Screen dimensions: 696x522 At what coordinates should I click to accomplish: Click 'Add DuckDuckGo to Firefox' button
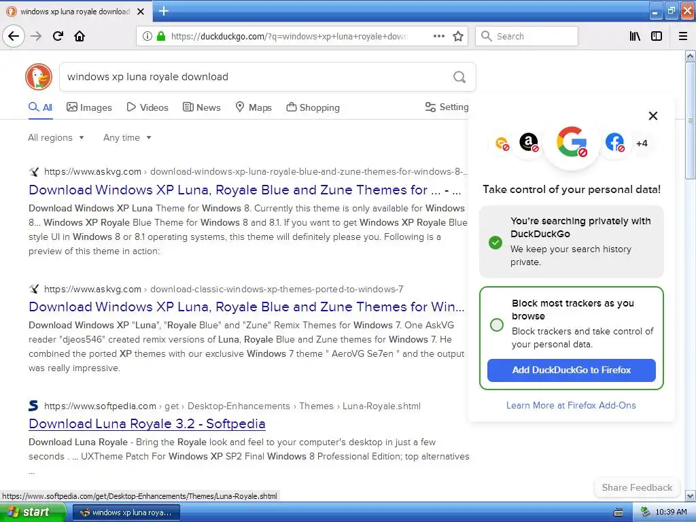571,370
